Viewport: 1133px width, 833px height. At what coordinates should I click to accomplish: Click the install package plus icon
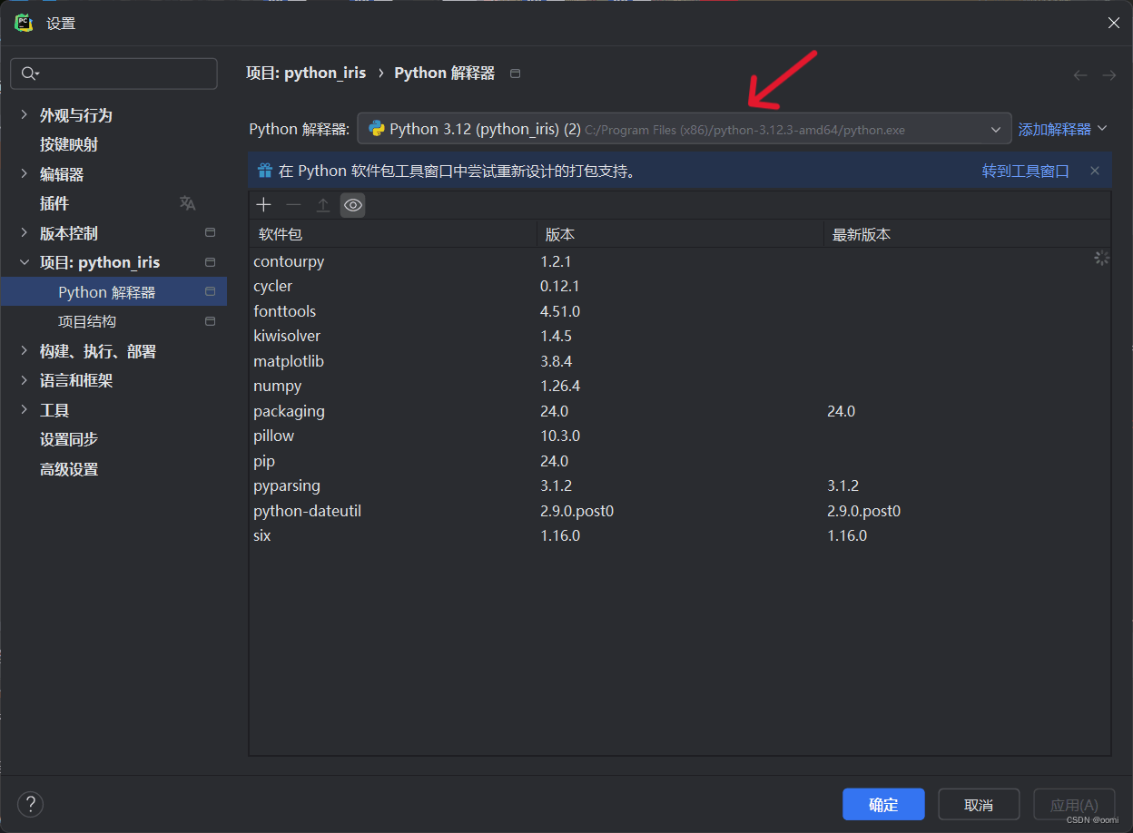click(264, 205)
